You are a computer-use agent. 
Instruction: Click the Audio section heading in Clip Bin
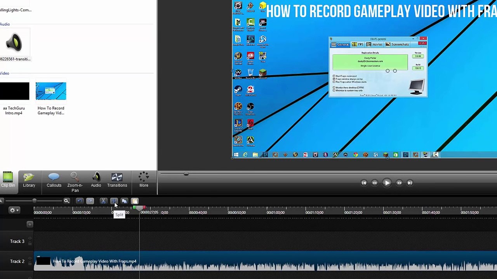5,24
